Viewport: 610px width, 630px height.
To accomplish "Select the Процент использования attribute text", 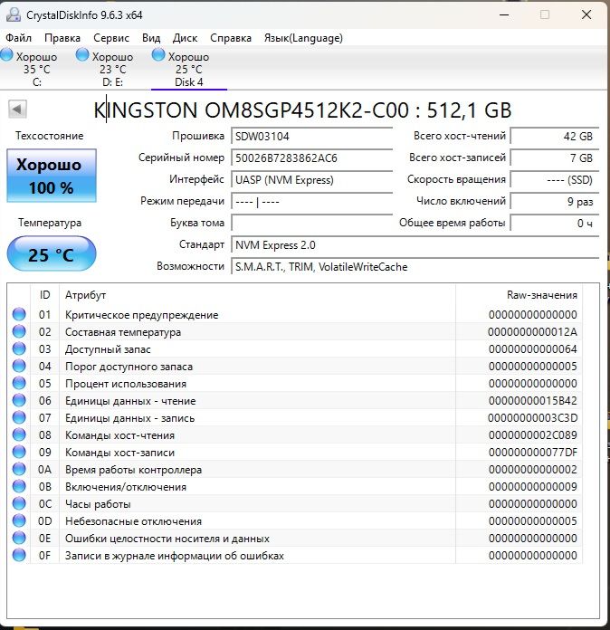I will pos(126,384).
